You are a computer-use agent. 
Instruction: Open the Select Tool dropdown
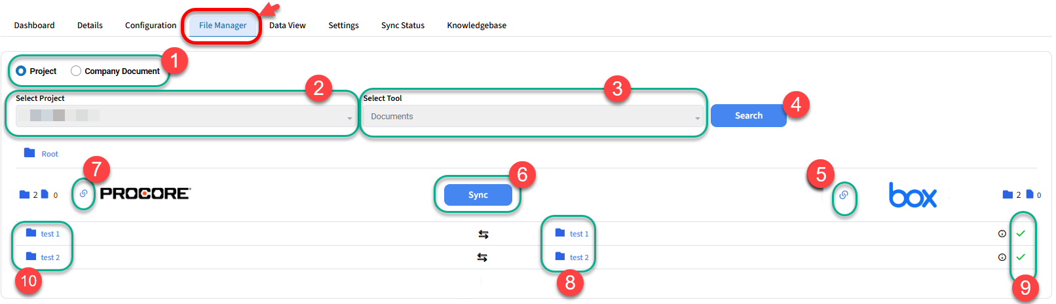click(533, 117)
